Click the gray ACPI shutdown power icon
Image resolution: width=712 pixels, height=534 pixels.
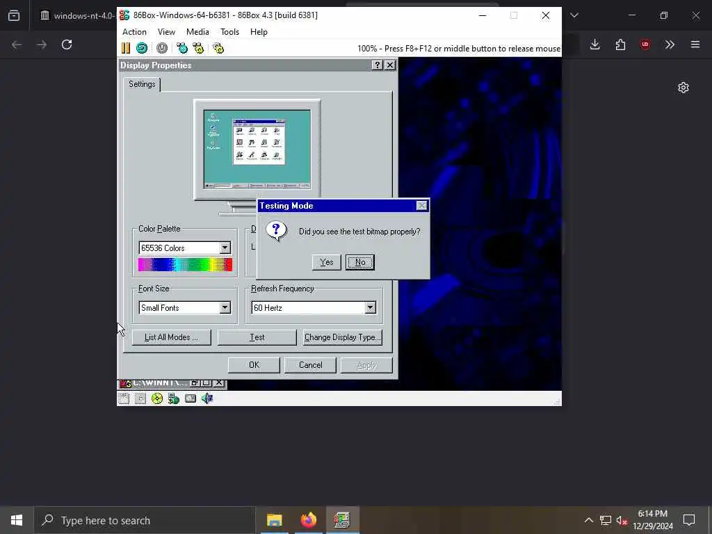coord(161,48)
